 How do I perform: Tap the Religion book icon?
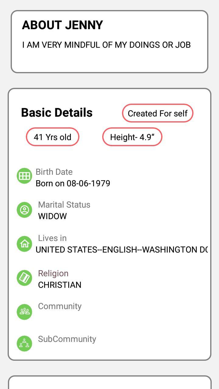(x=25, y=277)
